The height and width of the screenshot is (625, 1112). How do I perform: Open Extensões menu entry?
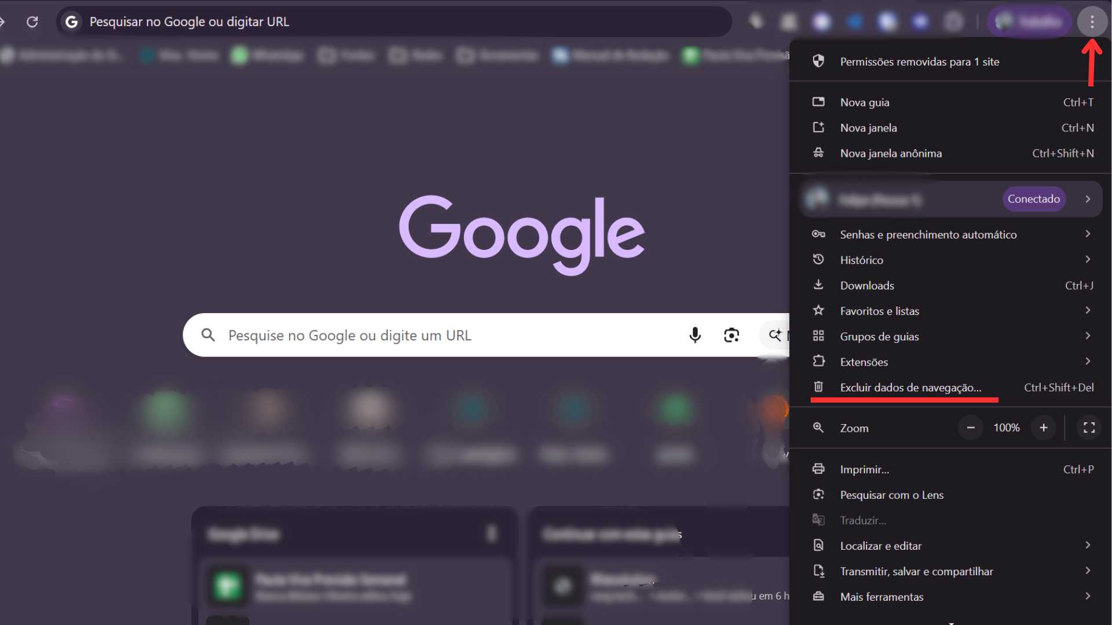point(950,362)
